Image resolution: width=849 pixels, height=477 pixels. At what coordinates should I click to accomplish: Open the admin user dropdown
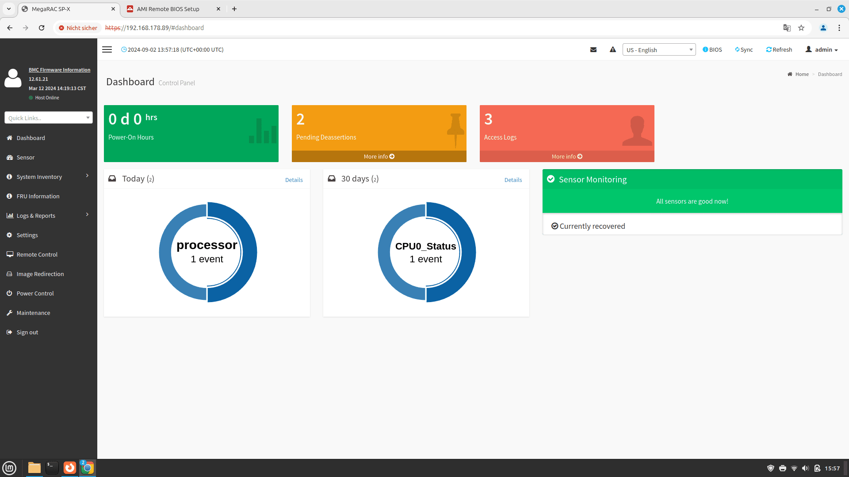822,49
